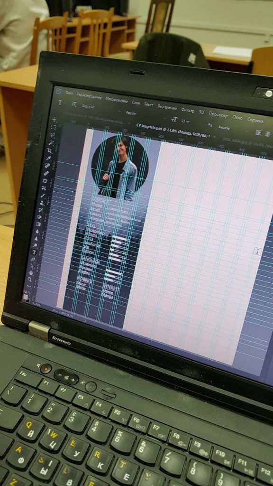Reset default foreground and background colors
Screen dimensions: 273x486
coord(25,291)
